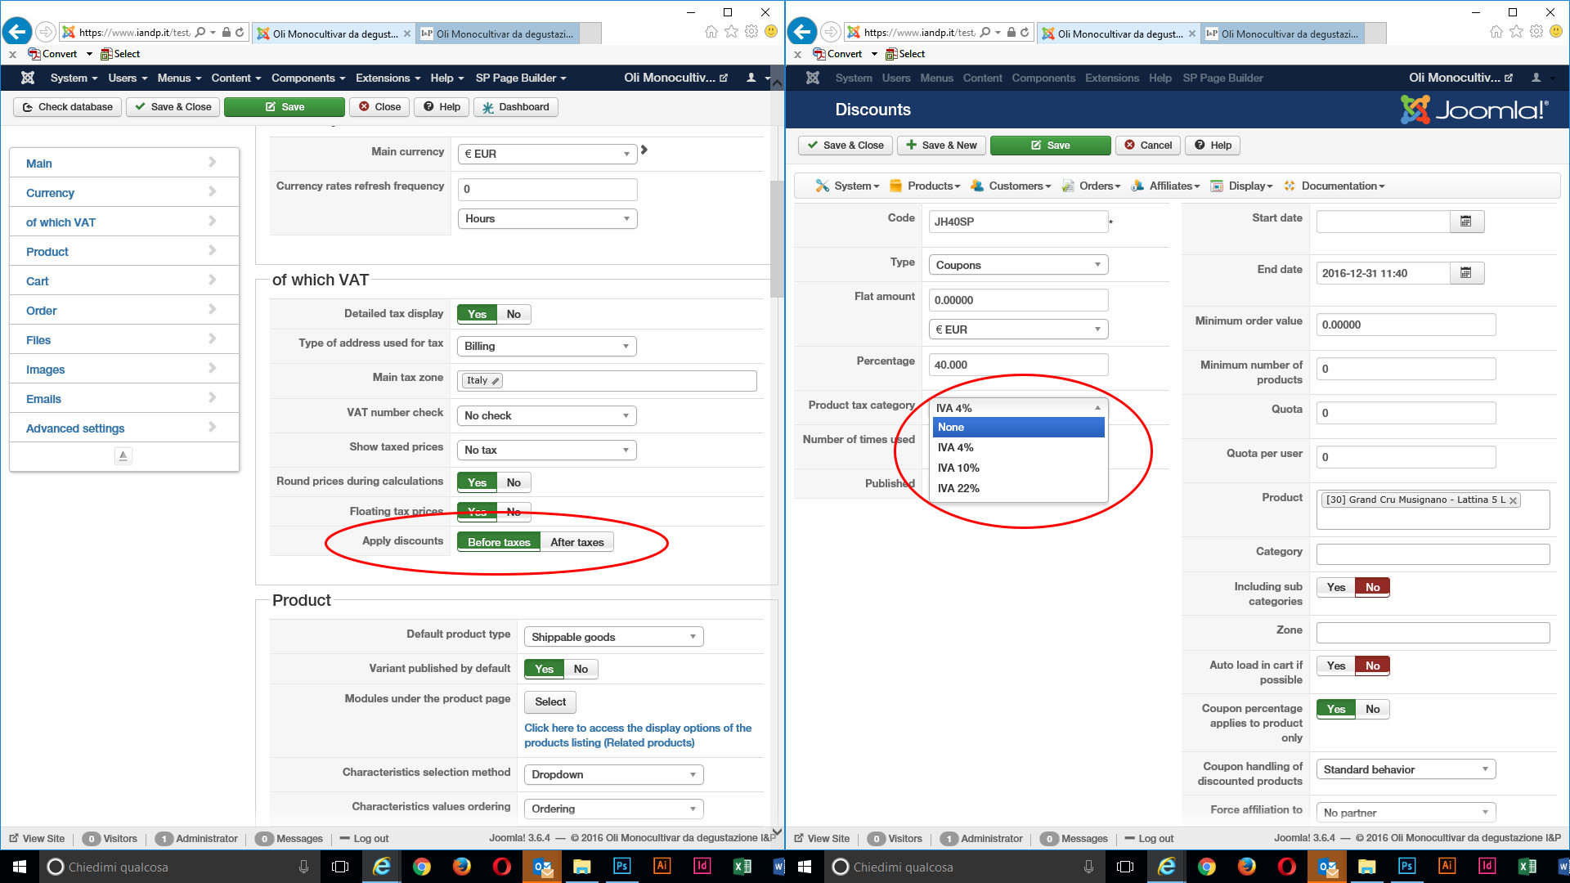Click the Check database button
1570x883 pixels.
pos(68,107)
